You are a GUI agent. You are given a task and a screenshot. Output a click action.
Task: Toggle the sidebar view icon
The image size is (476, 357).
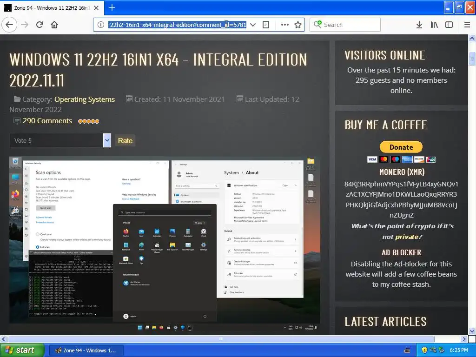[x=449, y=25]
